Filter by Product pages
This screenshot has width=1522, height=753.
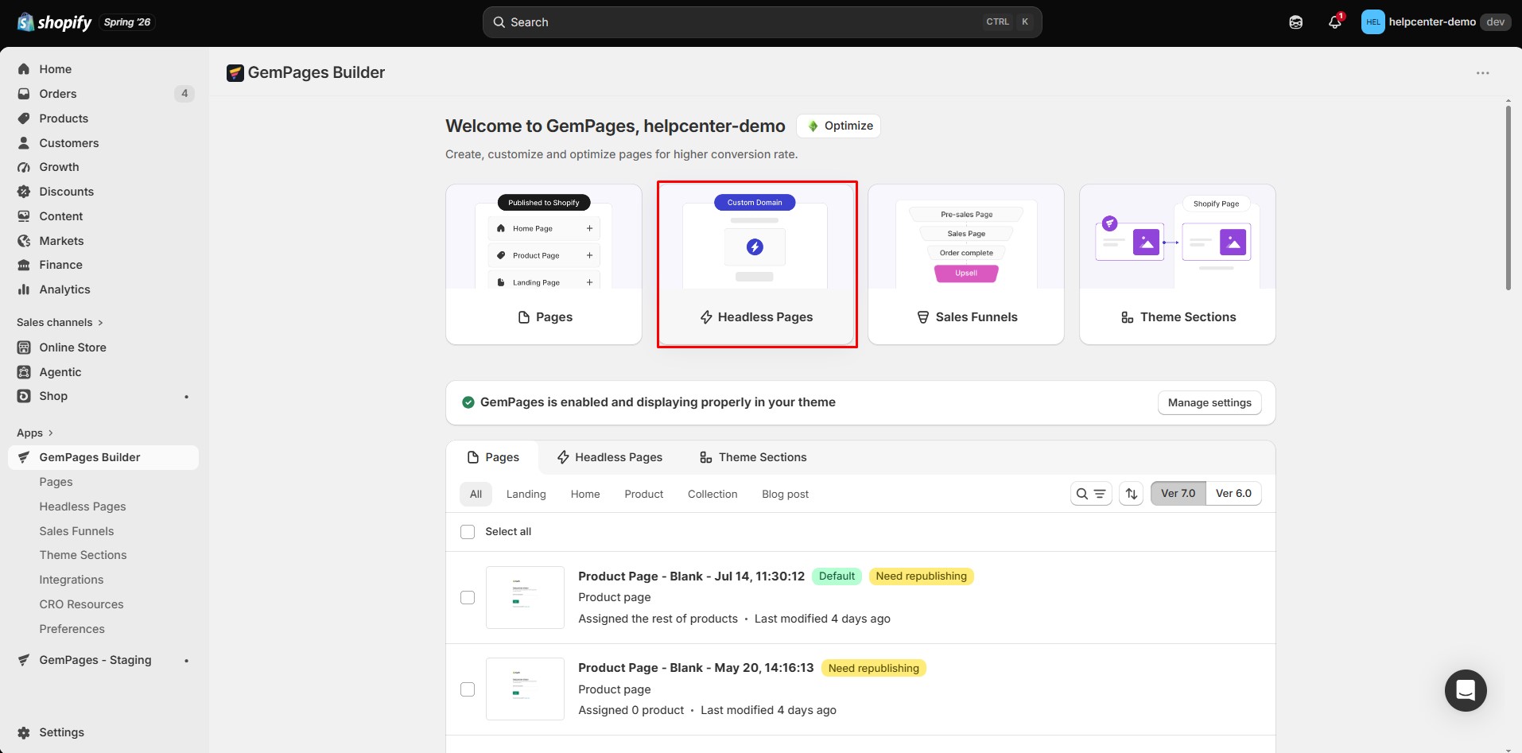click(644, 494)
